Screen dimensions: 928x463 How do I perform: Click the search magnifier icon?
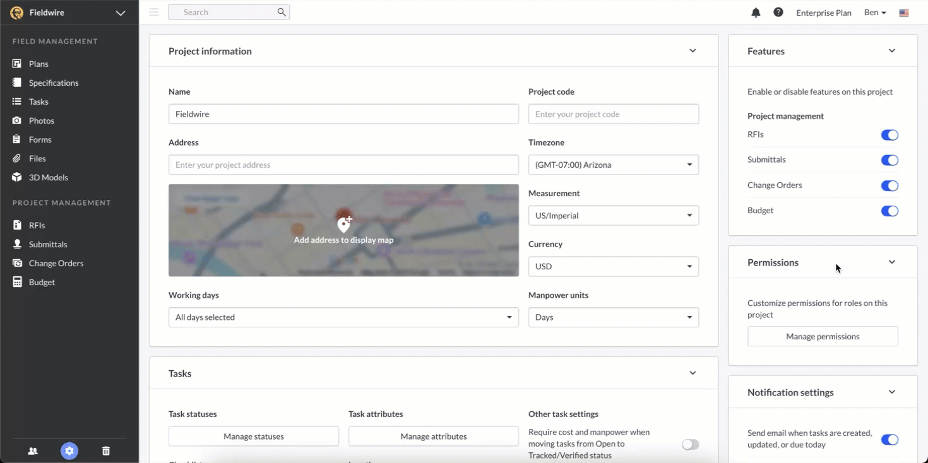click(282, 13)
